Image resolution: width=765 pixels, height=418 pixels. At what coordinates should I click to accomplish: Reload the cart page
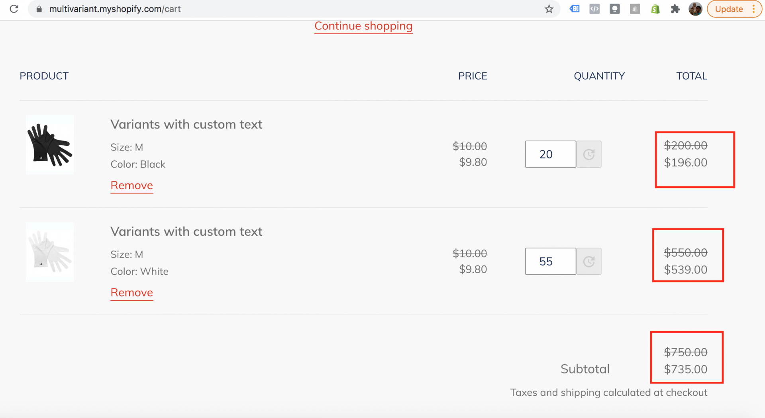click(14, 9)
